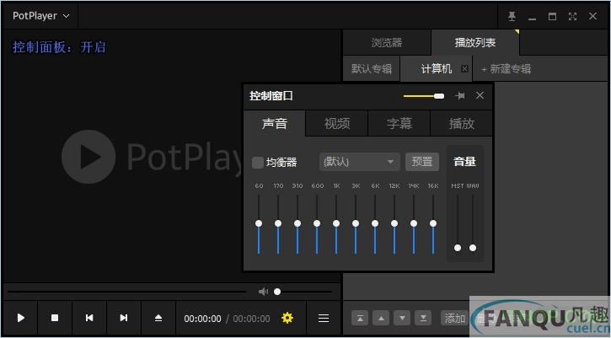Image resolution: width=611 pixels, height=338 pixels.
Task: Click + 新建专辑 to add album
Action: (x=506, y=69)
